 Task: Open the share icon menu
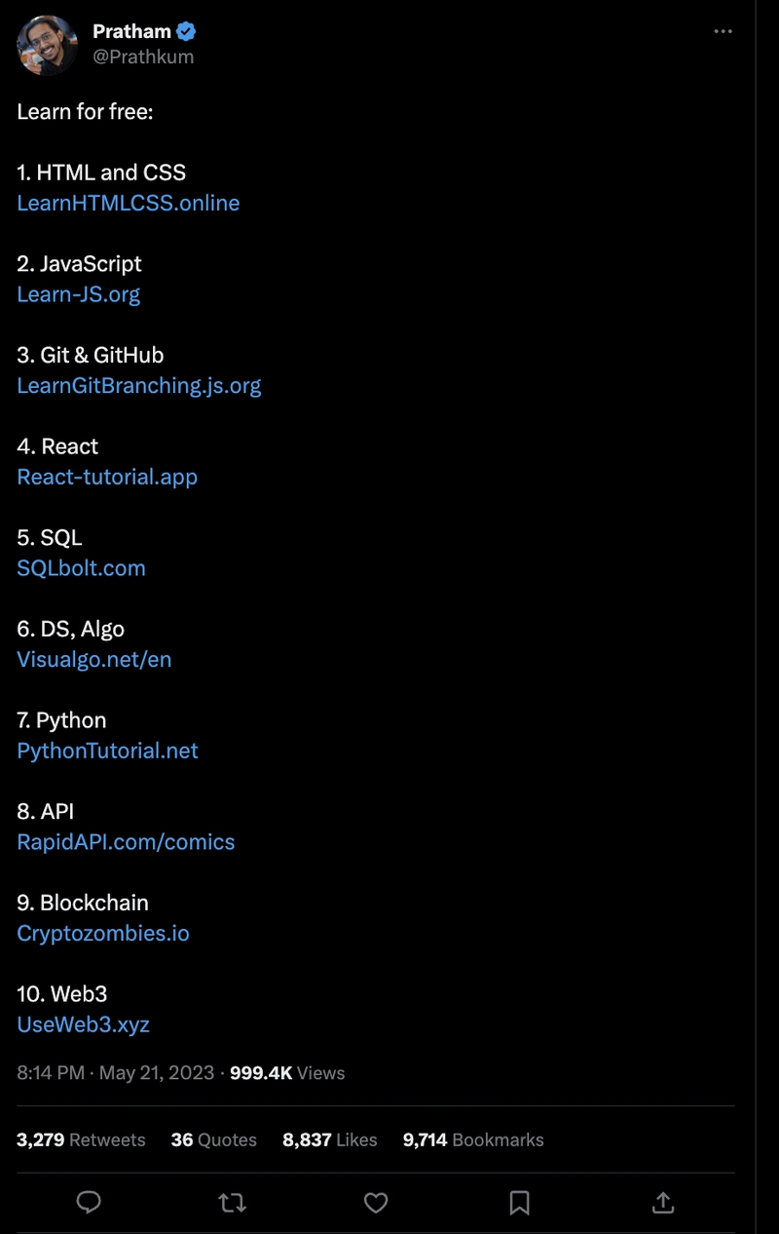tap(663, 1203)
